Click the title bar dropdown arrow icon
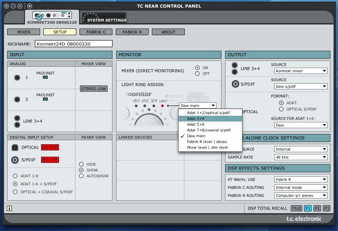This screenshot has height=231, width=338. click(x=30, y=6)
